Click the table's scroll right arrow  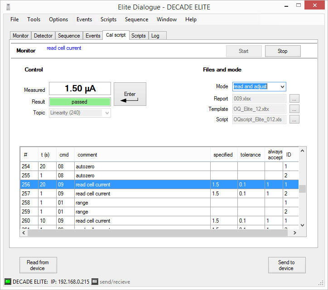295,233
